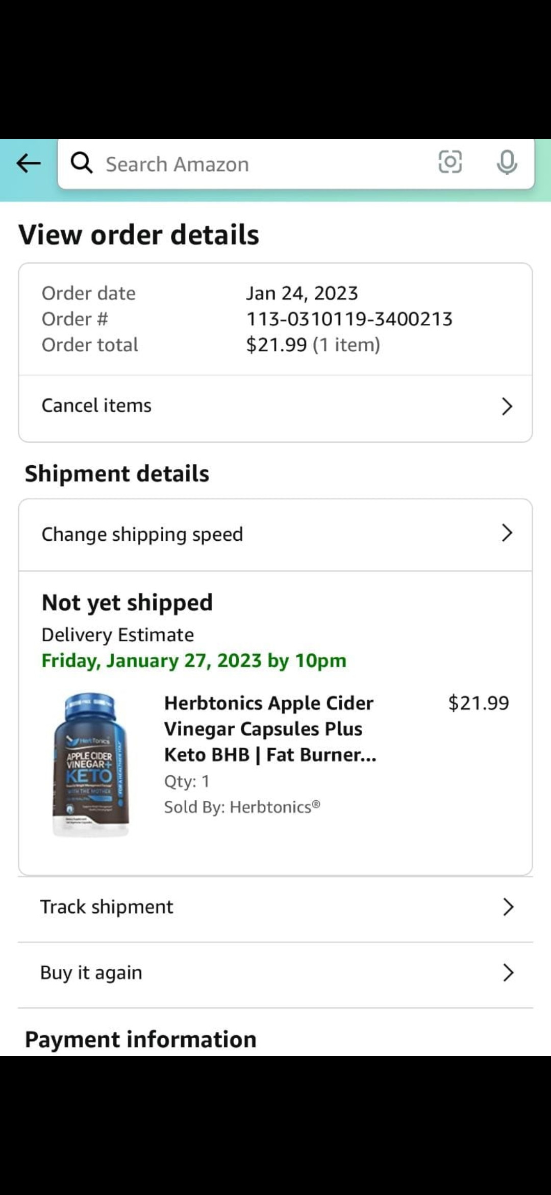
Task: Select Cancel items option
Action: [97, 405]
